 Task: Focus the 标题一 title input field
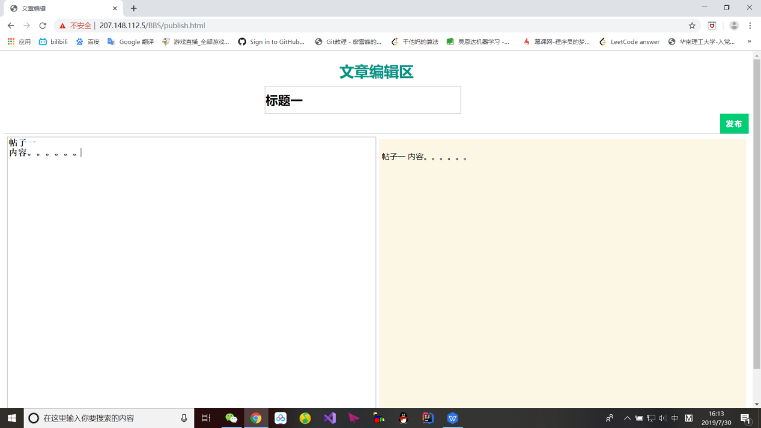click(x=363, y=100)
